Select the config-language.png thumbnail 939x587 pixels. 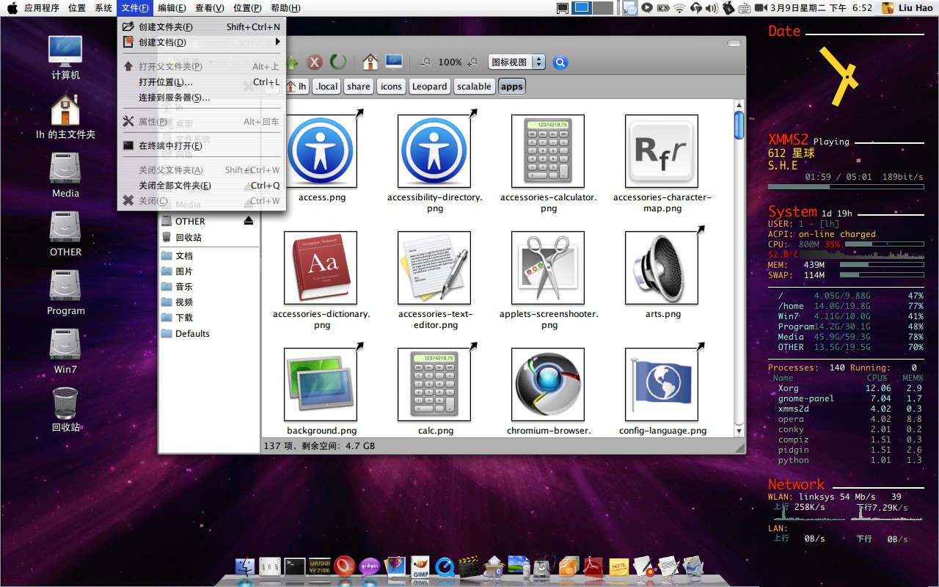click(x=662, y=384)
